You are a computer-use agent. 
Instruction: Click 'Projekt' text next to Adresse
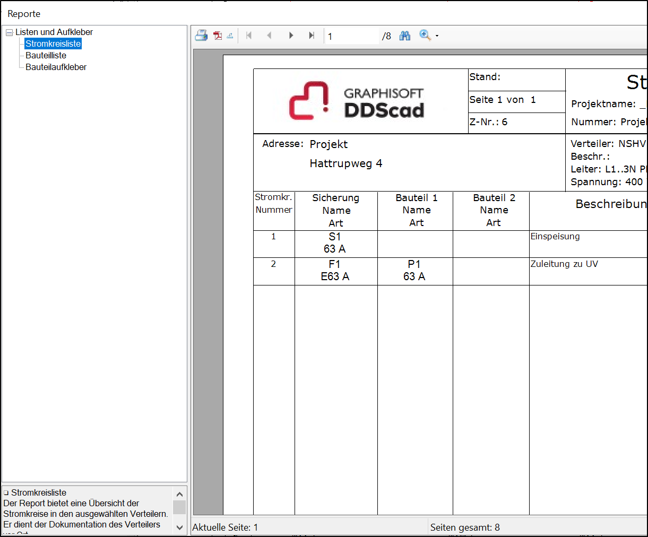329,144
